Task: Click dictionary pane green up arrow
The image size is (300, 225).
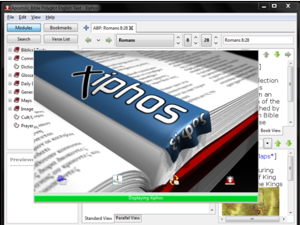Action: coord(278,143)
